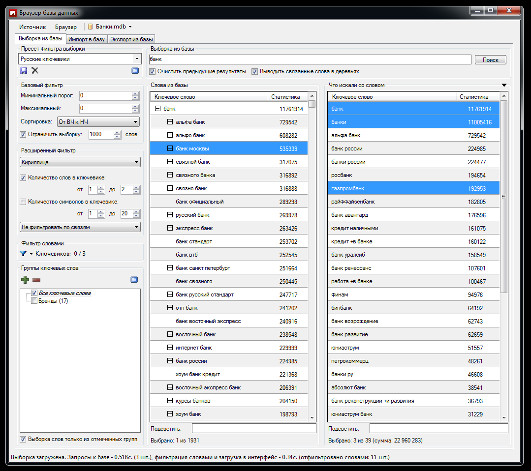This screenshot has width=531, height=471.
Task: Click the list icon in the preset filter panel
Action: click(135, 71)
